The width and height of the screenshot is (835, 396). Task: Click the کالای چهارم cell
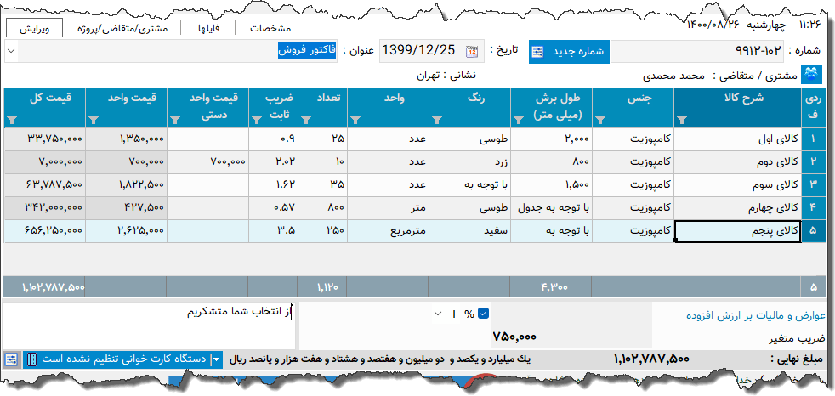pyautogui.click(x=738, y=208)
